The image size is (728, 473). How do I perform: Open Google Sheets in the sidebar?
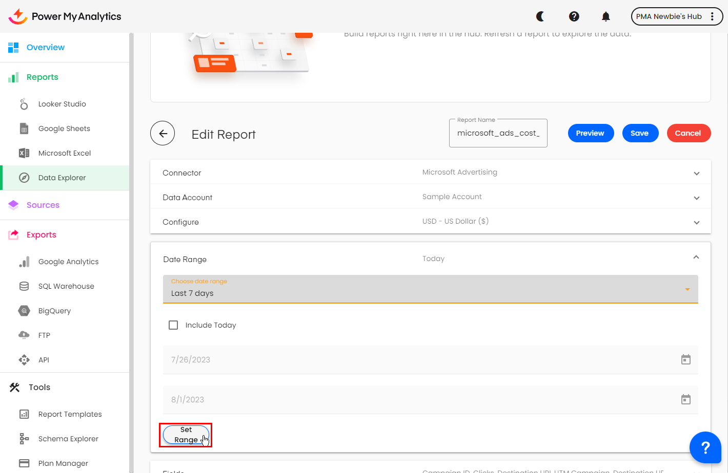click(64, 128)
